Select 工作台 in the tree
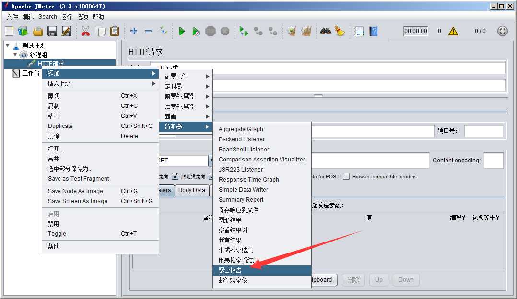 tap(31, 73)
